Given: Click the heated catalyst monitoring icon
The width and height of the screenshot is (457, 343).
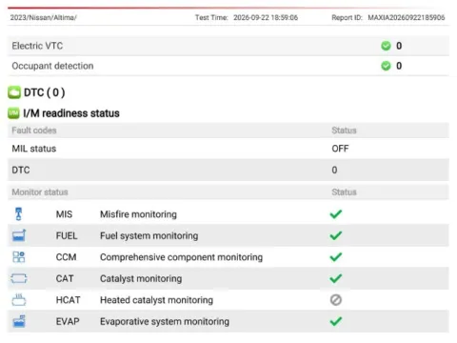Looking at the screenshot, I should click(19, 300).
